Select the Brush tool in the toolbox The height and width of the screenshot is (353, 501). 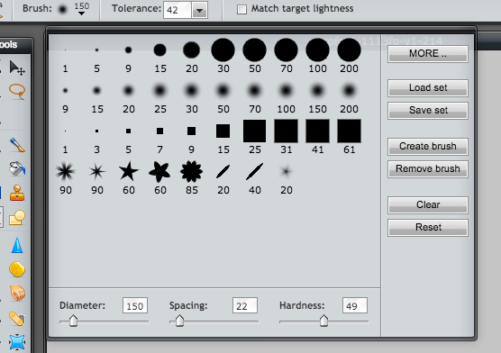click(17, 145)
